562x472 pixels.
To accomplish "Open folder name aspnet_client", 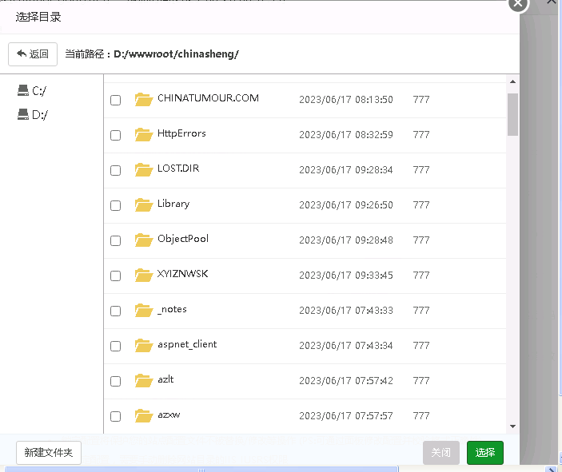I will pyautogui.click(x=187, y=344).
